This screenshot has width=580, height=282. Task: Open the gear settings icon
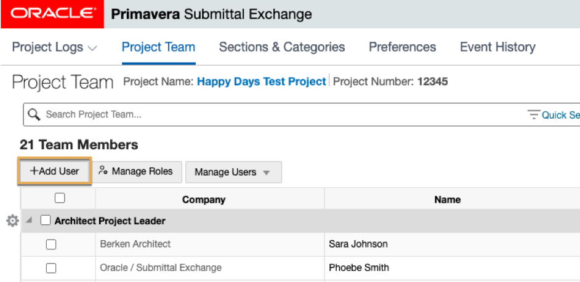12,221
